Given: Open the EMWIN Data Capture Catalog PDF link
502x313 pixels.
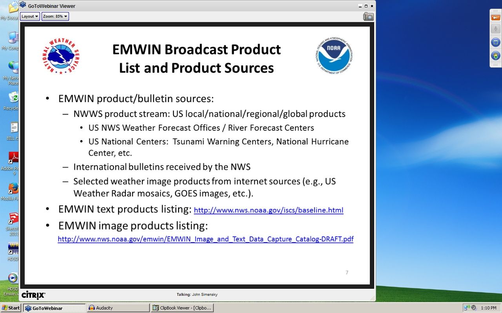Looking at the screenshot, I should click(206, 239).
